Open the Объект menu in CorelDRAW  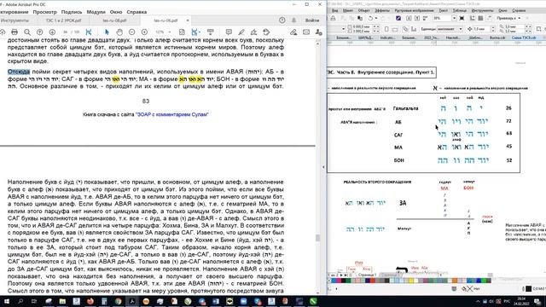point(363,10)
